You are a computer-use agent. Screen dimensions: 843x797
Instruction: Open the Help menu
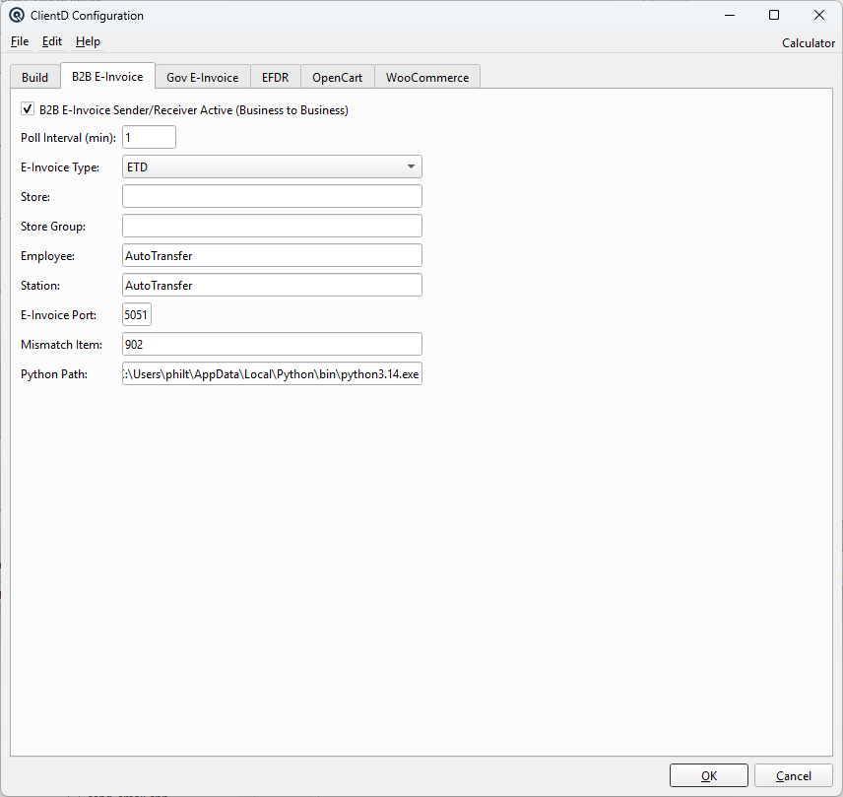[88, 41]
